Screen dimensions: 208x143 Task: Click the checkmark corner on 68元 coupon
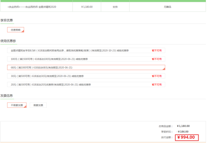pos(163,68)
